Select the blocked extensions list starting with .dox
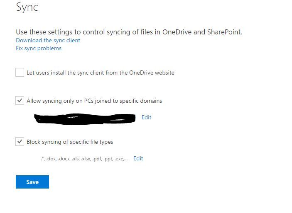The height and width of the screenshot is (213, 292). click(x=84, y=159)
